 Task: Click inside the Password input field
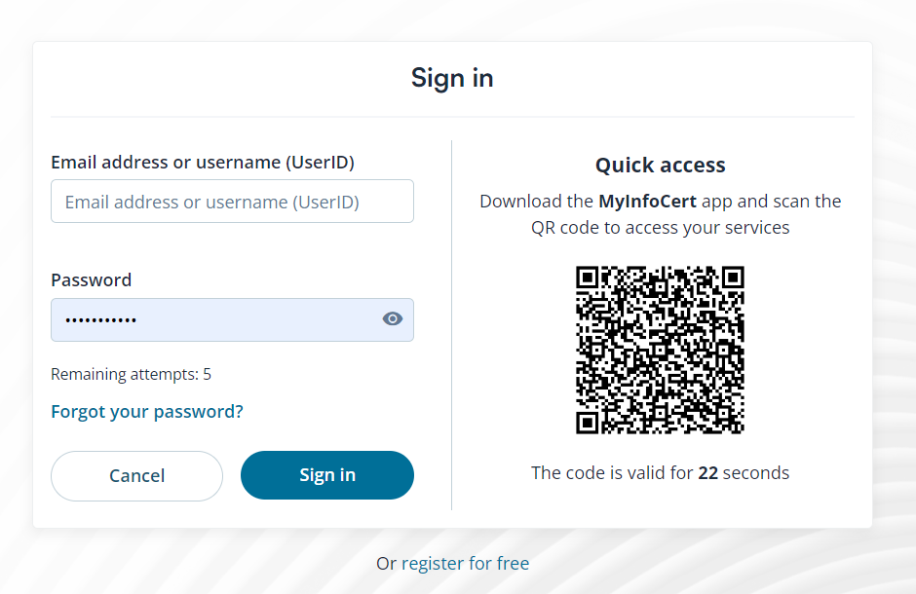point(214,319)
